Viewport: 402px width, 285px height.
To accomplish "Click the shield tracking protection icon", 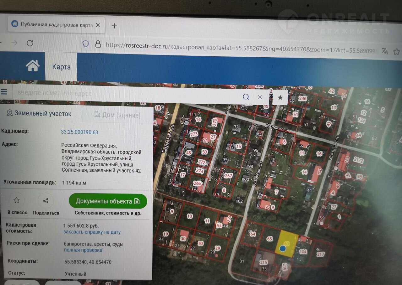I will coord(86,44).
